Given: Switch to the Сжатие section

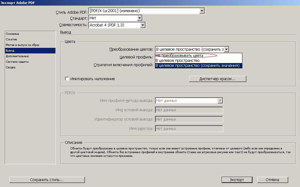Looking at the screenshot, I should [x=30, y=39].
